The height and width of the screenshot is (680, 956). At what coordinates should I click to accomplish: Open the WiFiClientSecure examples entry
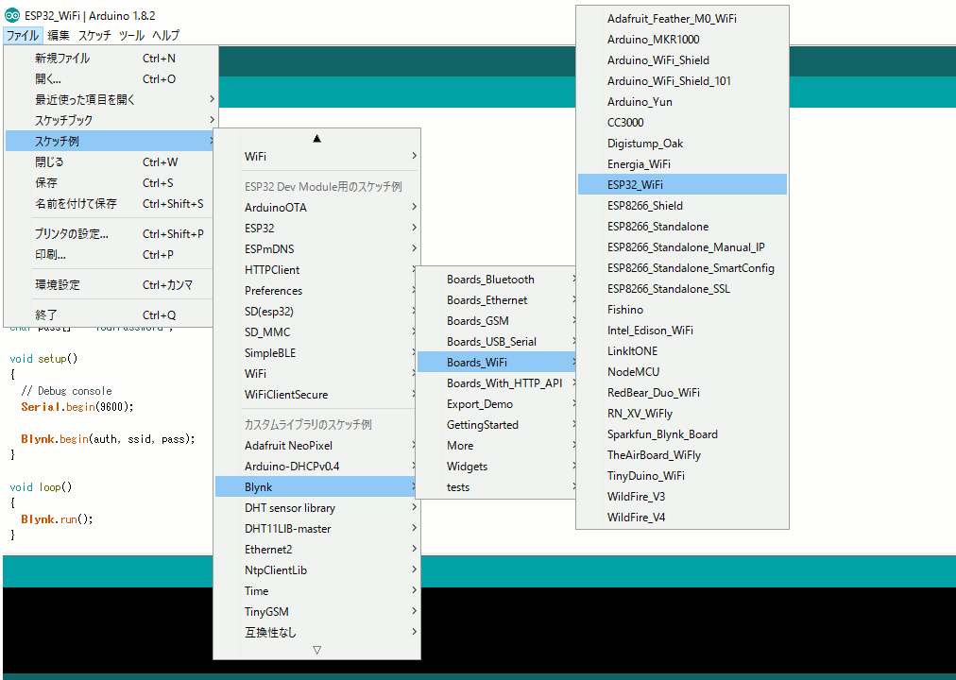click(x=317, y=394)
